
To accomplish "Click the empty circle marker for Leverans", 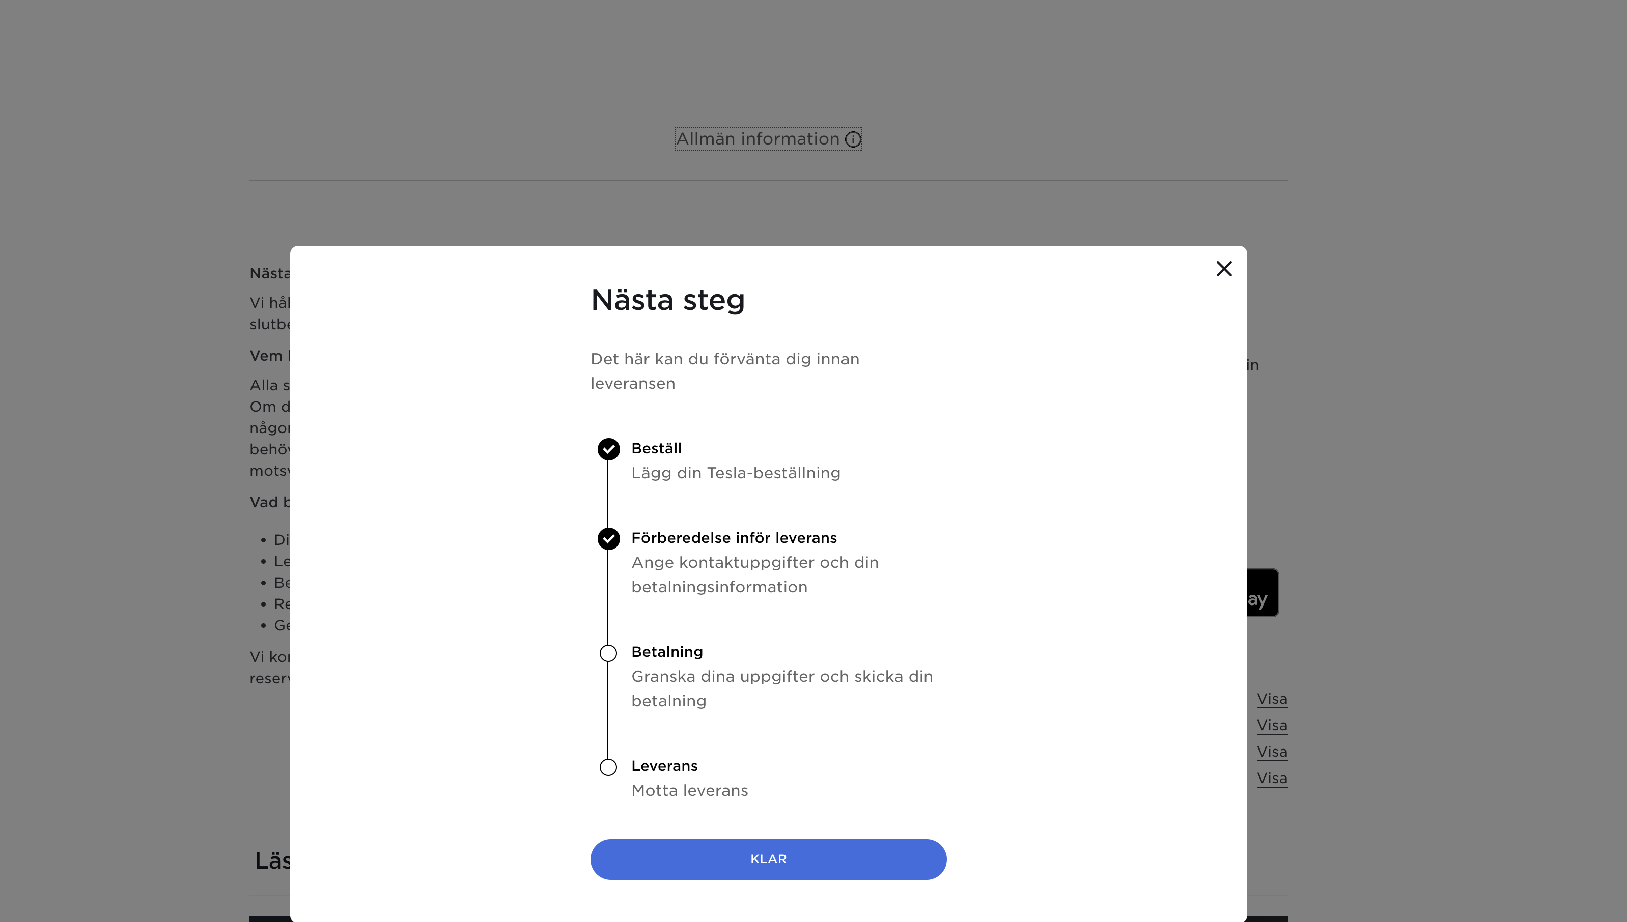I will coord(608,767).
